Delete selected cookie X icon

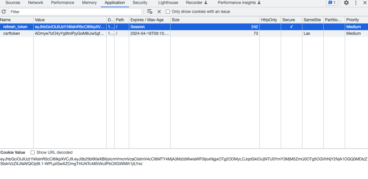159,12
